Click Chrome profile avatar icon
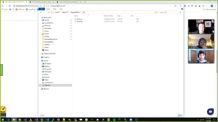The image size is (218, 122). point(212,6)
